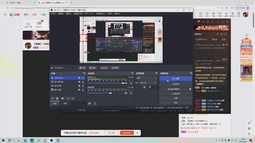Add a new source with the plus icon
This screenshot has height=143, width=255.
(52, 99)
